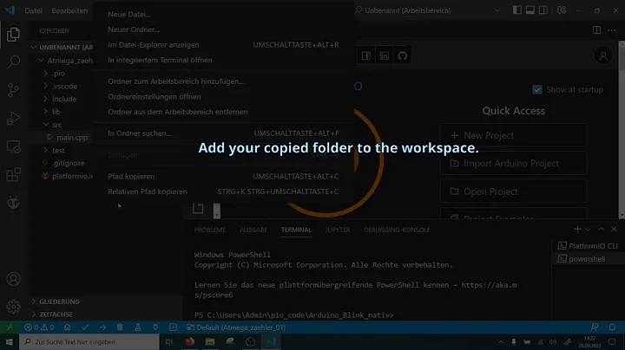Open the Bearbeiten menu
This screenshot has width=625, height=350.
click(69, 10)
